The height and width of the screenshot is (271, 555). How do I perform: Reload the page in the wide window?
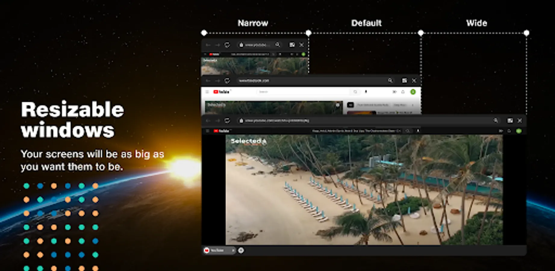(227, 120)
